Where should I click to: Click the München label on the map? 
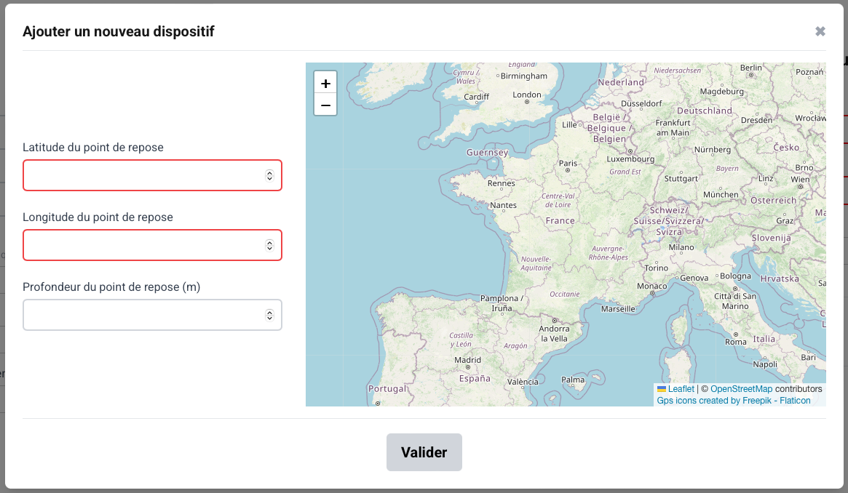tap(721, 194)
